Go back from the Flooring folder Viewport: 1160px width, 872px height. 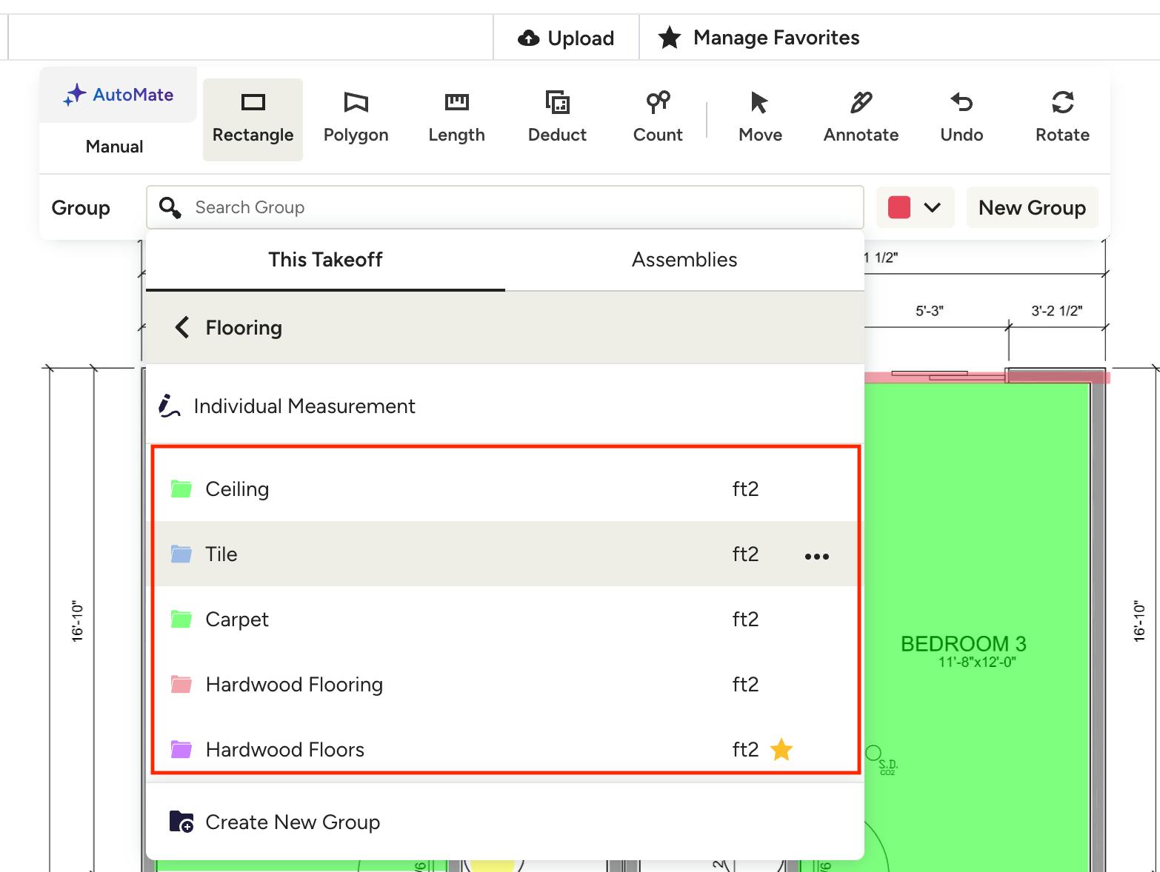(181, 327)
